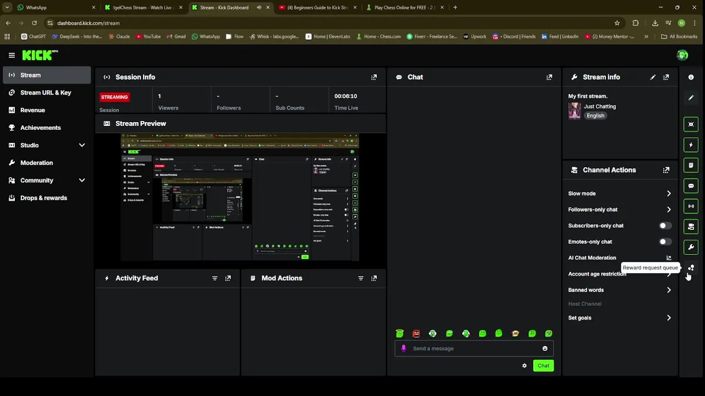The image size is (705, 396).
Task: Click the red STREAMING status badge
Action: (x=115, y=97)
